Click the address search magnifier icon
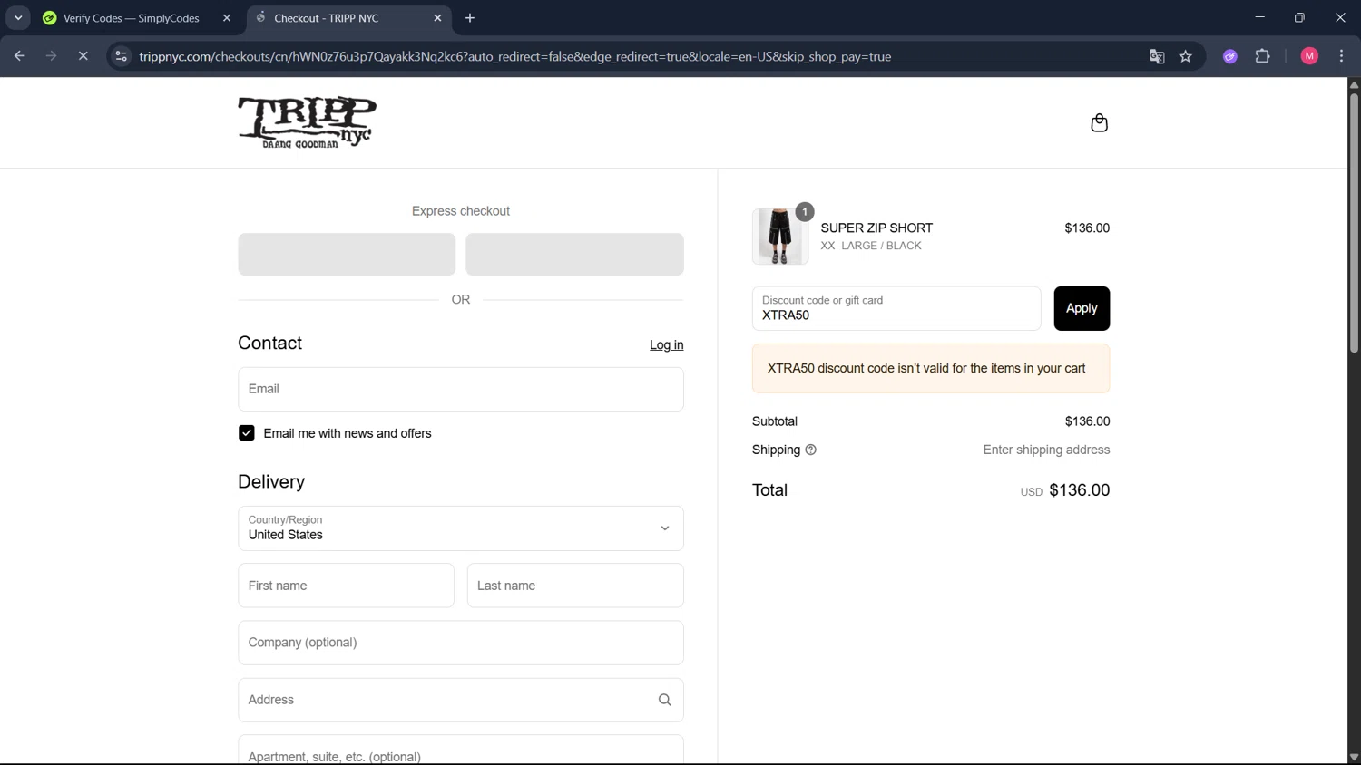Image resolution: width=1361 pixels, height=765 pixels. pyautogui.click(x=664, y=700)
